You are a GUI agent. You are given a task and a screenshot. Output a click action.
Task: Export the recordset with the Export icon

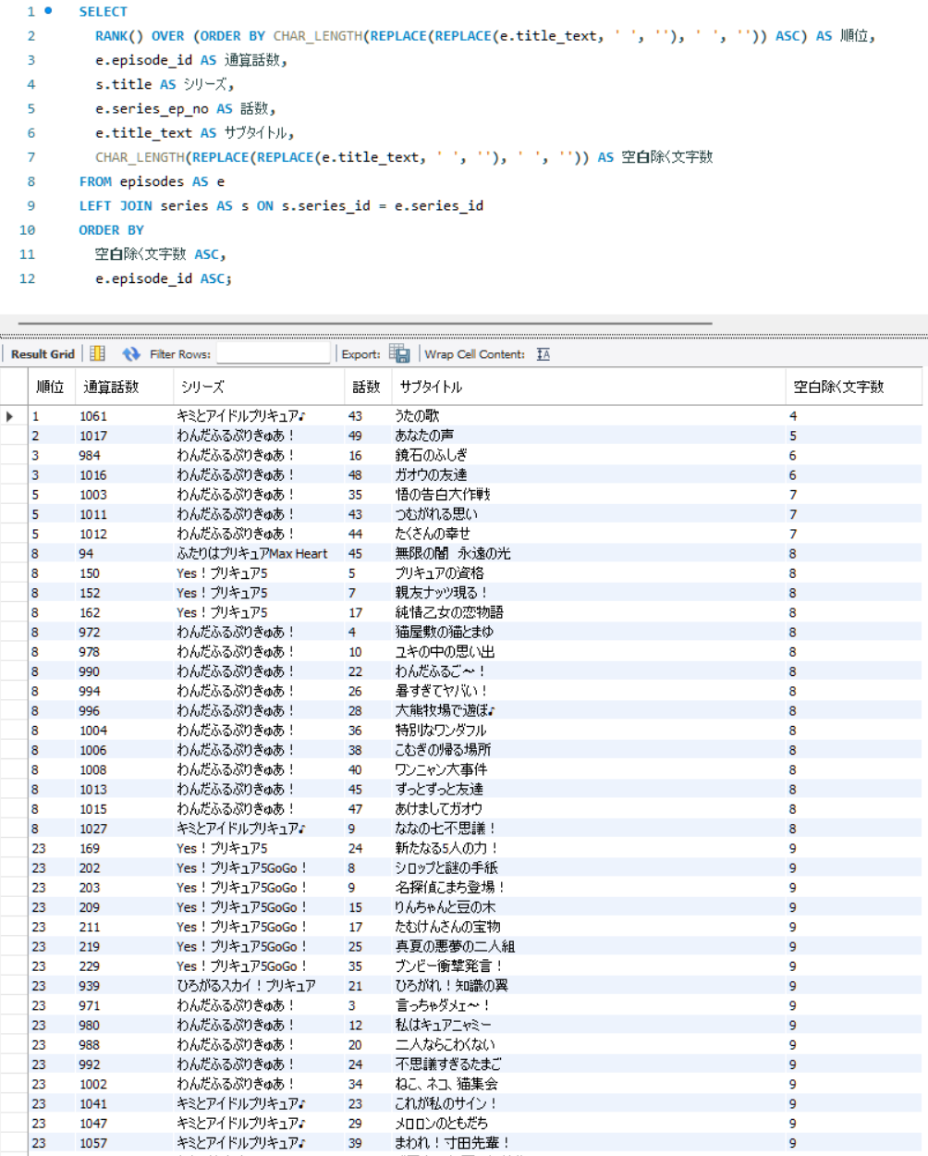pos(399,354)
